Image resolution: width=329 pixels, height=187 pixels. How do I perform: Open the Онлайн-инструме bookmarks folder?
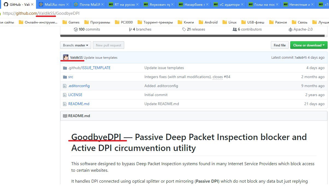point(38,22)
